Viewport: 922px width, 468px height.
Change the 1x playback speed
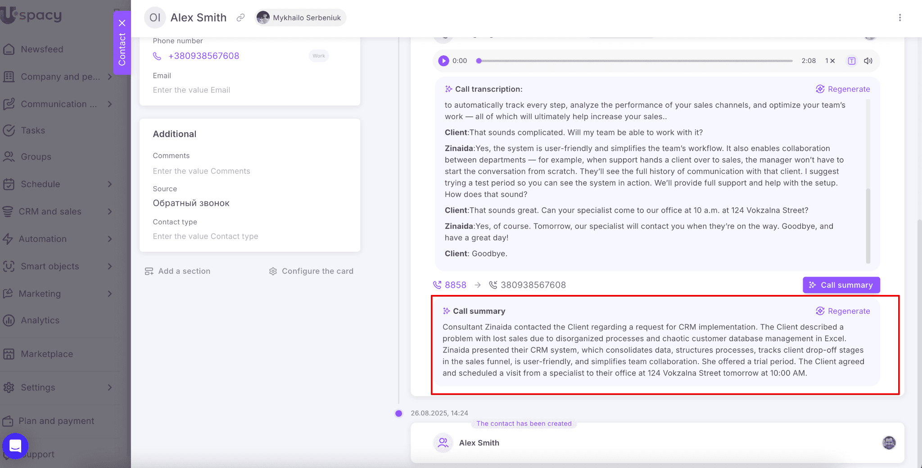coord(830,61)
